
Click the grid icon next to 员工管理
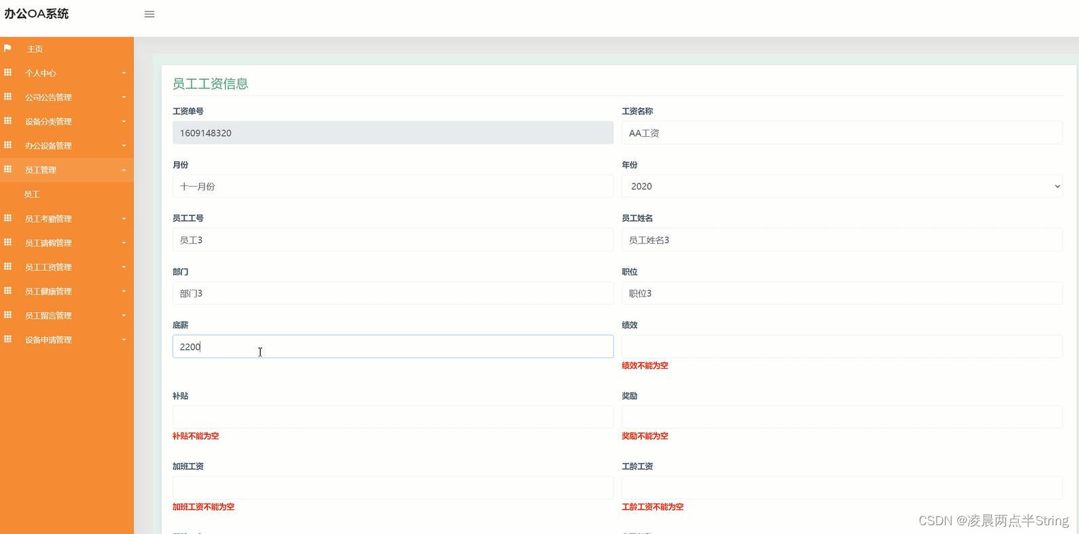pos(7,169)
